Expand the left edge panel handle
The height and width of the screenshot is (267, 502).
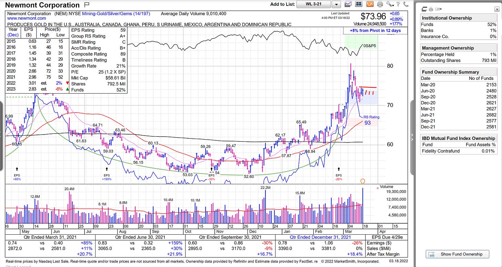click(x=1, y=135)
